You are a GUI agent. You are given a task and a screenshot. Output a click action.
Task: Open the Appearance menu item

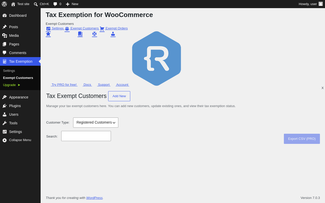pos(20,97)
